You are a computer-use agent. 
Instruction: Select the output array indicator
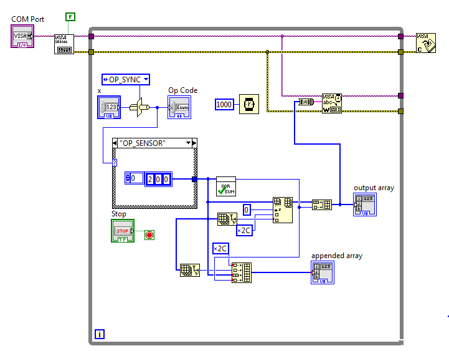[365, 205]
